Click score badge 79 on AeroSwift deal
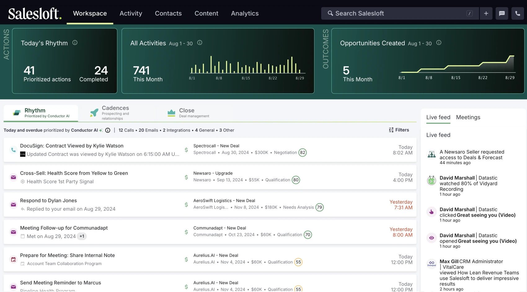Screen dimensions: 527x292 [319, 207]
